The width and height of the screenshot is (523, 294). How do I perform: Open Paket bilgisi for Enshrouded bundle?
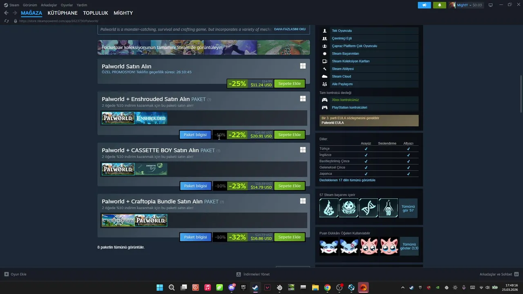coord(195,135)
